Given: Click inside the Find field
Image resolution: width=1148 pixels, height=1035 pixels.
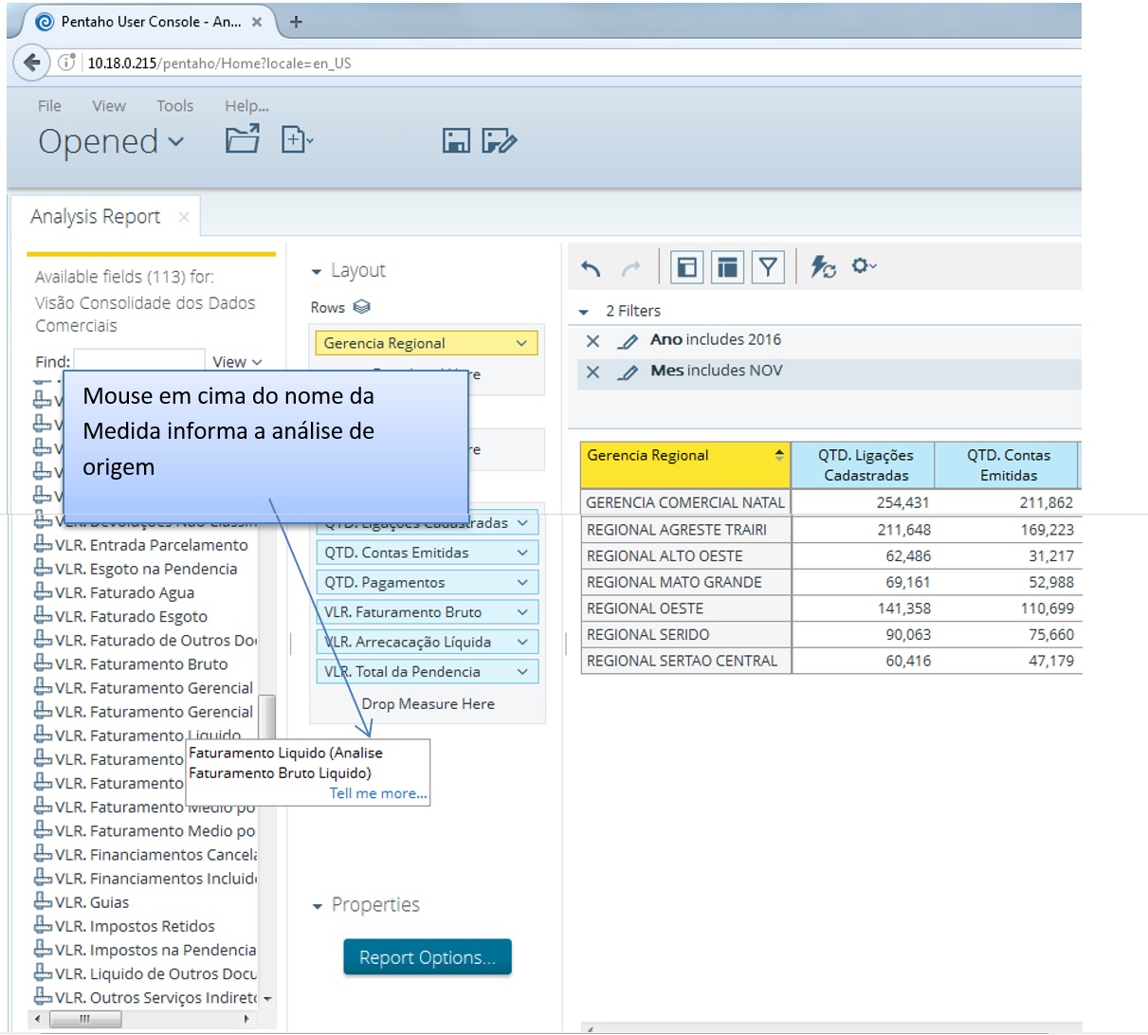Looking at the screenshot, I should click(x=139, y=361).
